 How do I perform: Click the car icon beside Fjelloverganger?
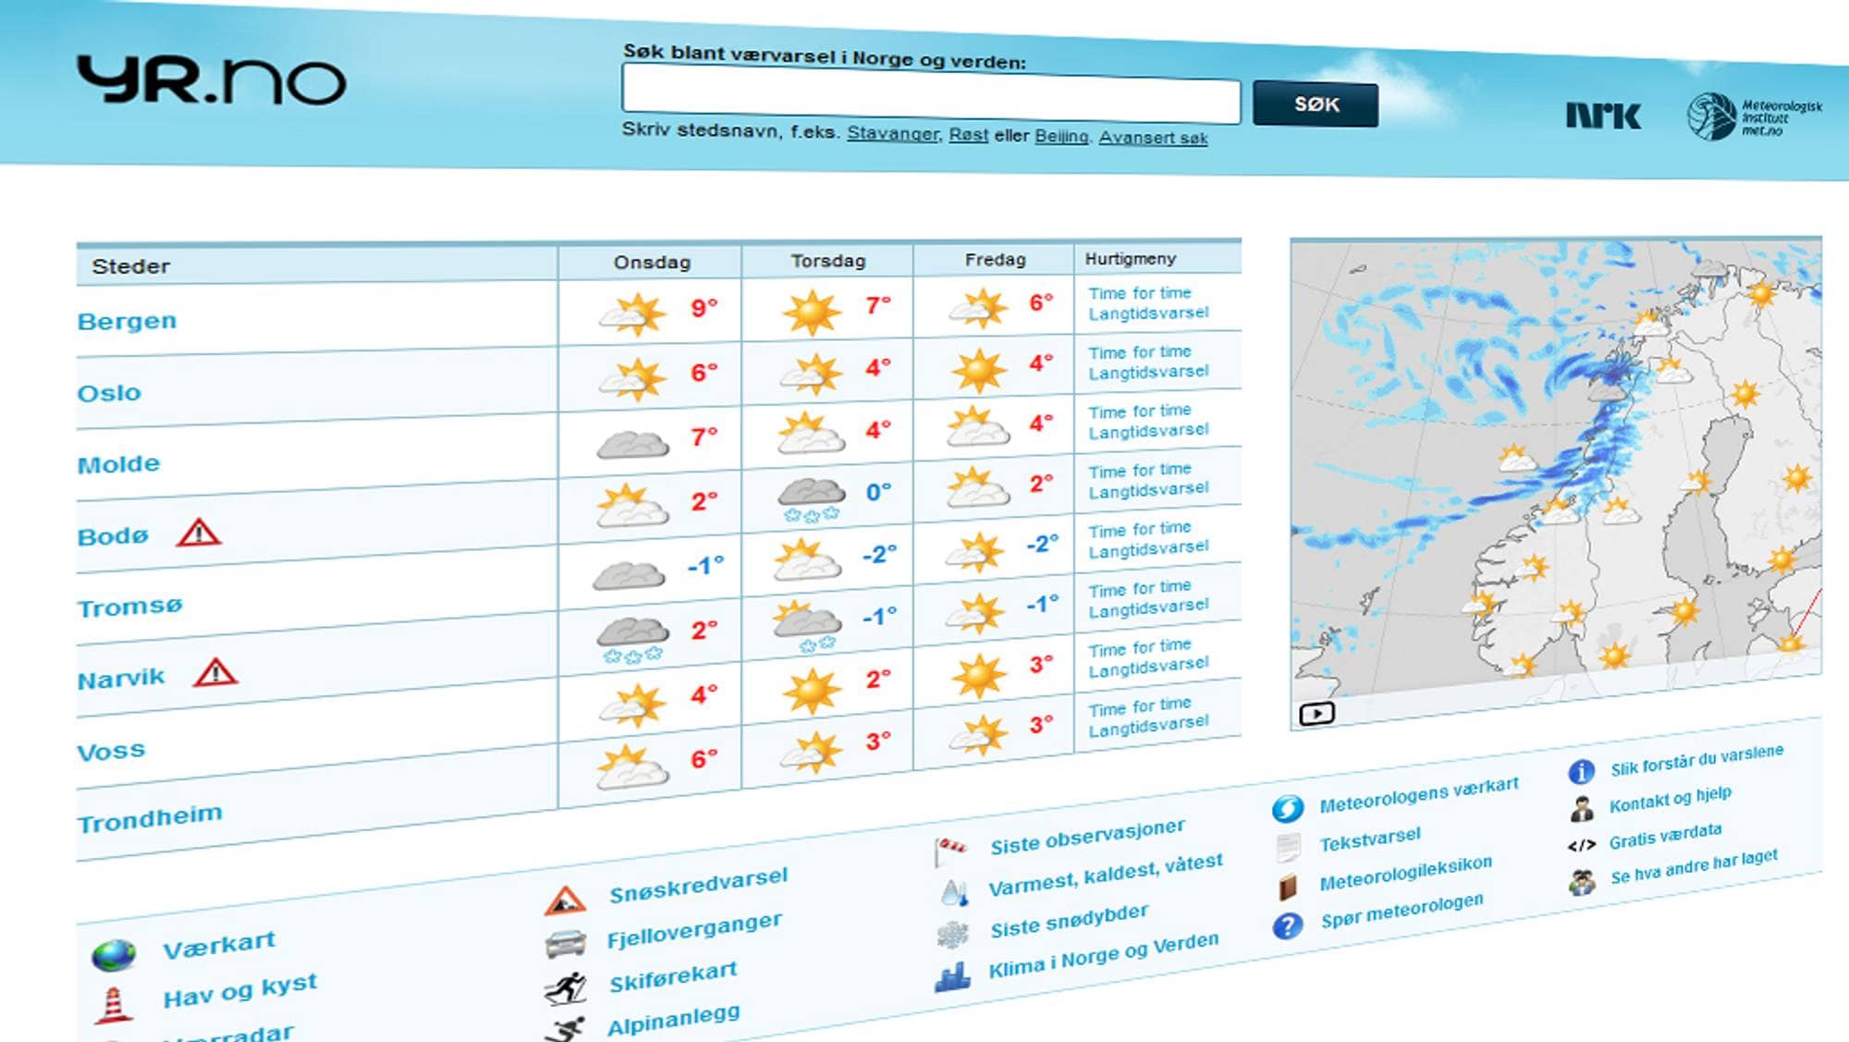click(x=565, y=944)
